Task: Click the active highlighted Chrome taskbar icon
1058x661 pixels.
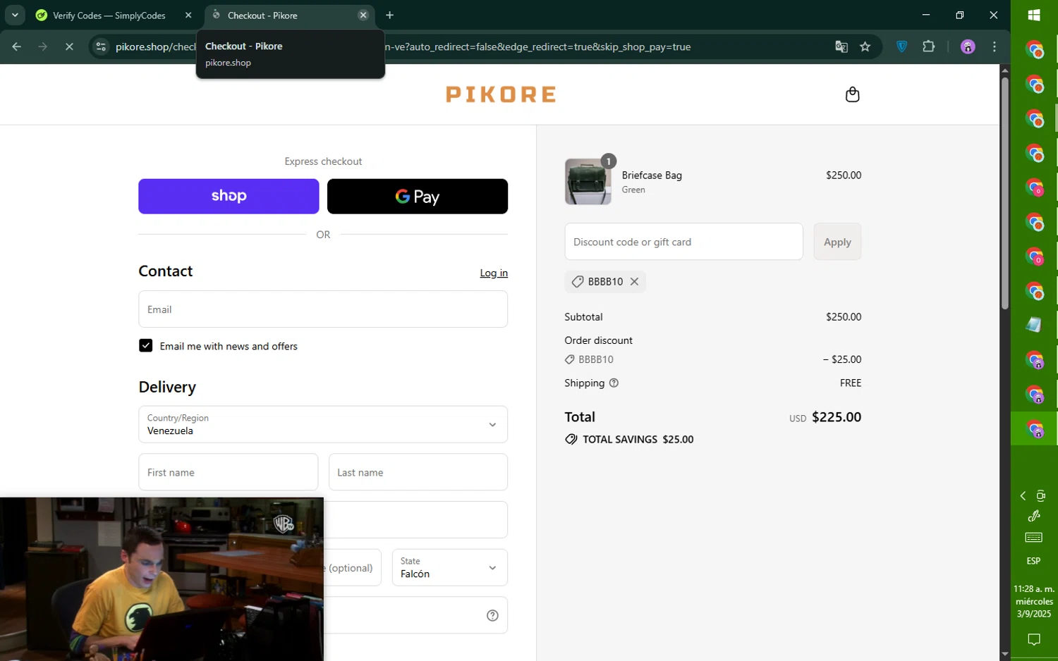Action: 1034,428
